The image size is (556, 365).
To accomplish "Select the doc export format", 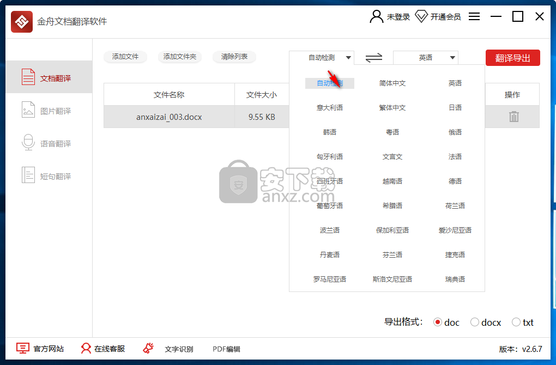I will click(x=438, y=322).
